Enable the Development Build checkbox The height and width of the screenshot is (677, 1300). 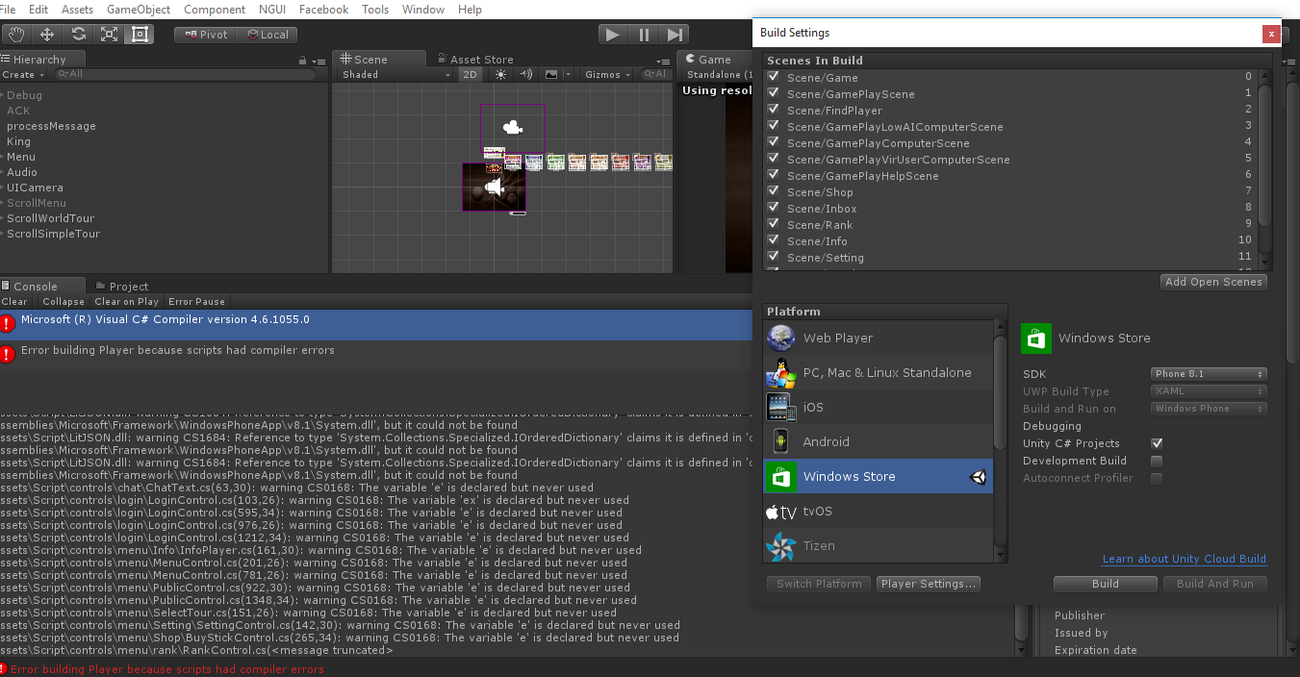(1157, 461)
